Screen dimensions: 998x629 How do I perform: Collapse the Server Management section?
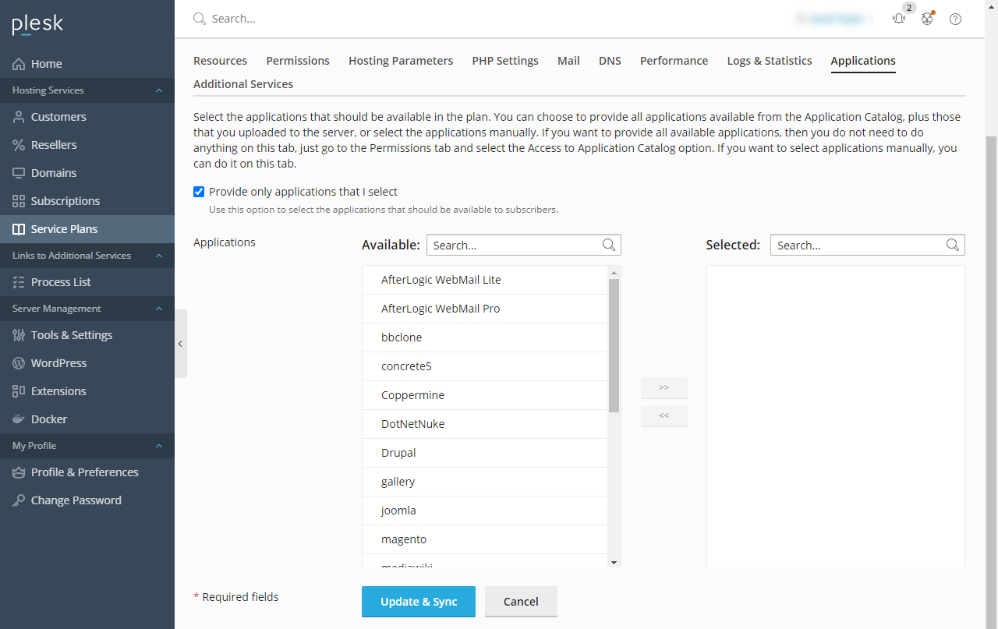click(159, 309)
